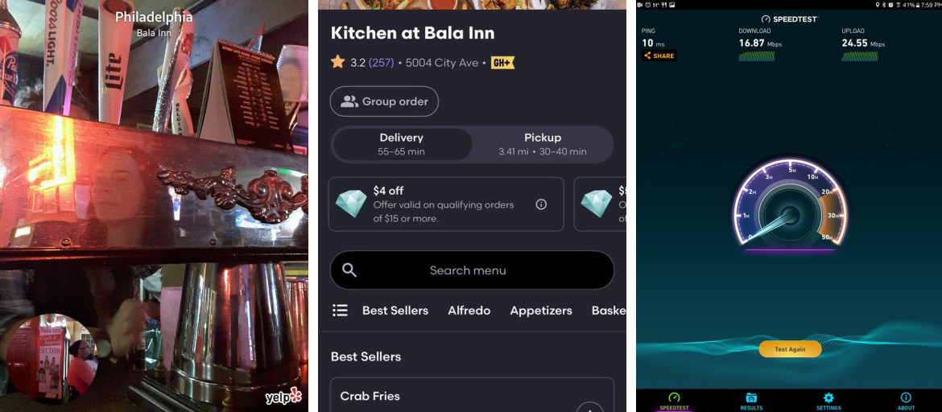
Task: Start a Group order
Action: [x=385, y=101]
